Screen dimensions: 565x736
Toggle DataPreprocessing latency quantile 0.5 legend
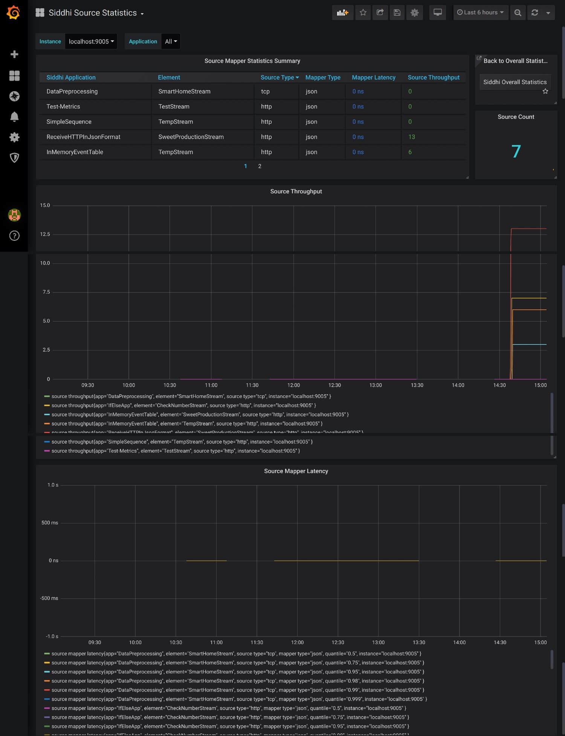pyautogui.click(x=236, y=653)
